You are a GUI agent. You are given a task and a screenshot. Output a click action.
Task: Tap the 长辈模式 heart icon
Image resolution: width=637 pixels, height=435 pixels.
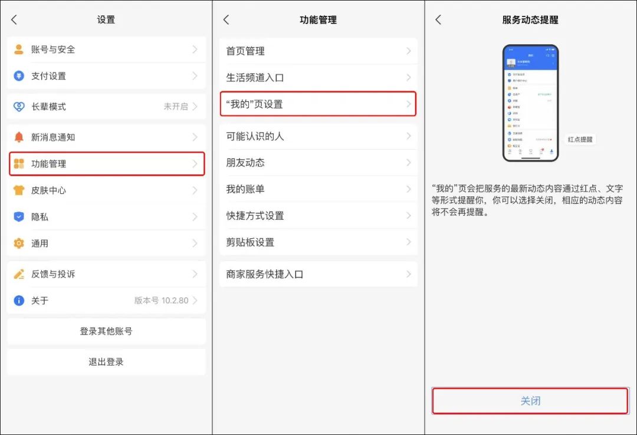coord(18,108)
